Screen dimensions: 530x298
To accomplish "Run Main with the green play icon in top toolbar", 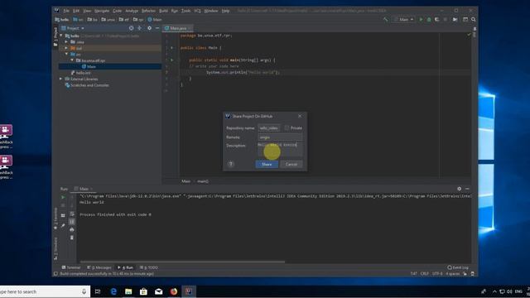I will point(421,20).
